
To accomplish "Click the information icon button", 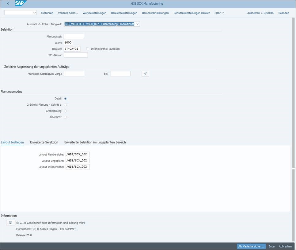I will (10, 223).
